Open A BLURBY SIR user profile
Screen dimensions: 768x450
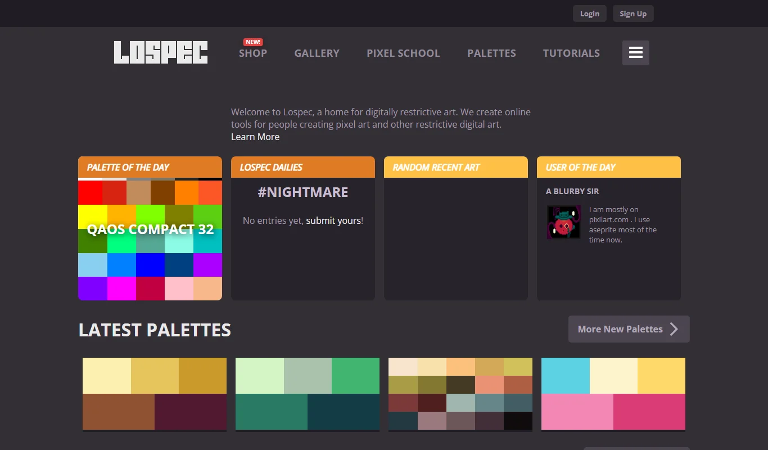572,191
